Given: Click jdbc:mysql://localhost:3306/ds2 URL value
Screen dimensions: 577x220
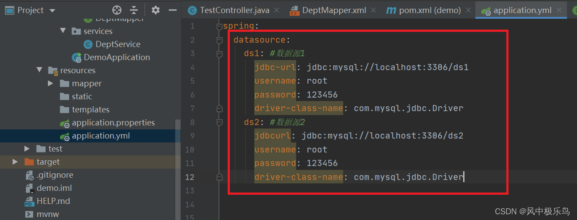Looking at the screenshot, I should tap(382, 135).
